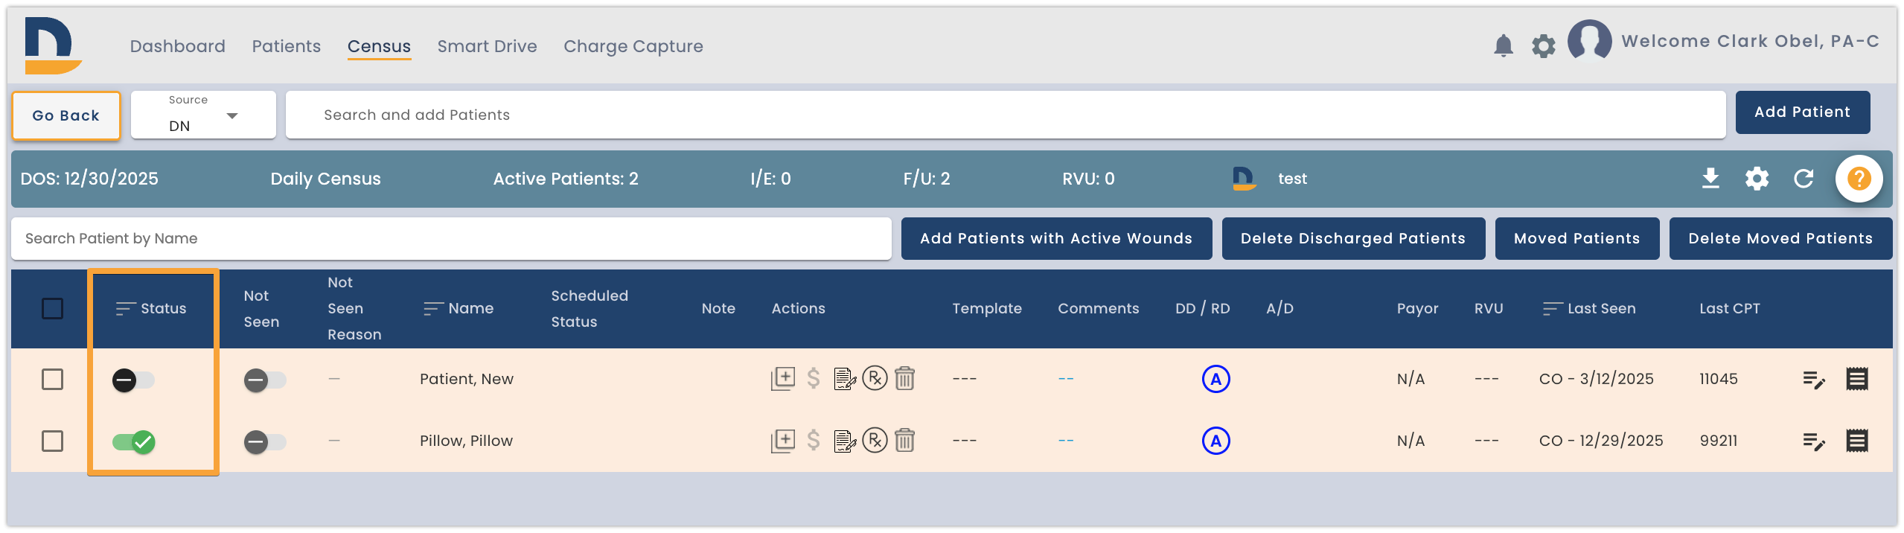Focus Search Patient by Name field

pos(451,238)
